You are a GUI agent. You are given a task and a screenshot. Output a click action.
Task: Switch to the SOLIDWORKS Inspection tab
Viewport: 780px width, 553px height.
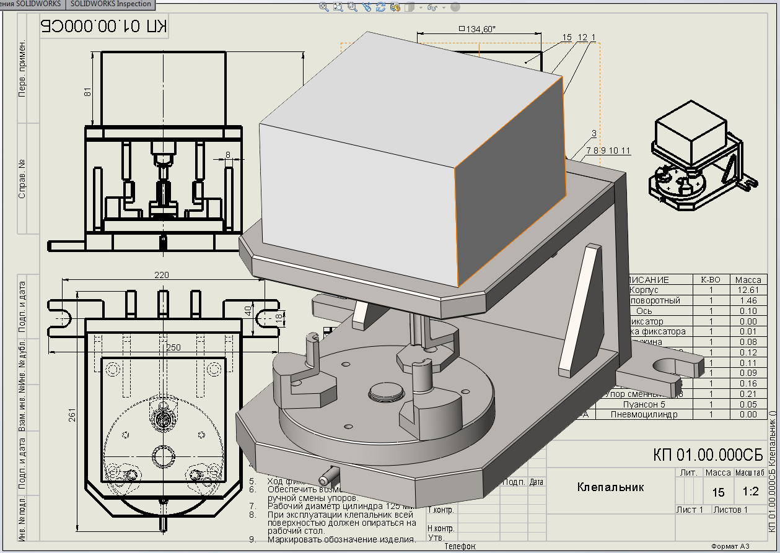coord(111,4)
